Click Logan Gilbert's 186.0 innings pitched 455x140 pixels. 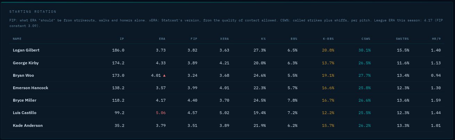pos(118,50)
